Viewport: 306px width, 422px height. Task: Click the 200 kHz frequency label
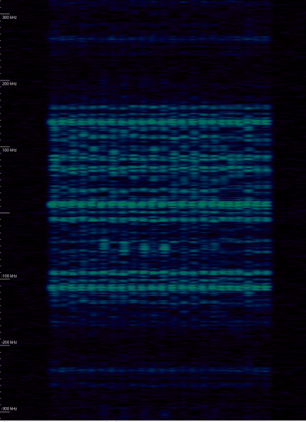(10, 84)
